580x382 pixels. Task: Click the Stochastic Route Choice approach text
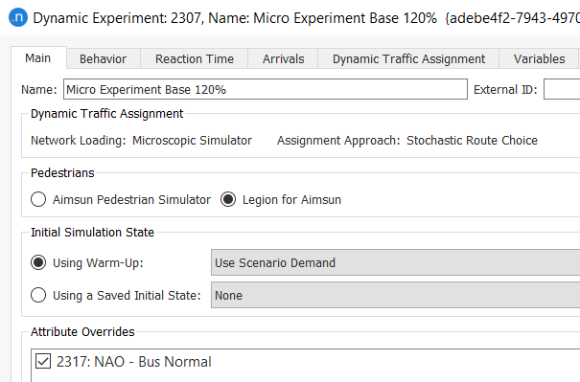pyautogui.click(x=472, y=141)
